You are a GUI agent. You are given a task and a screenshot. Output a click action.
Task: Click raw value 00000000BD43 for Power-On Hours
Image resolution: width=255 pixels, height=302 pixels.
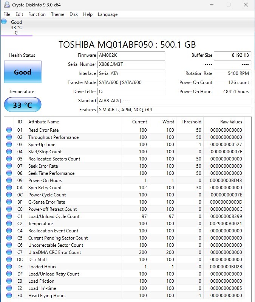[x=226, y=181]
